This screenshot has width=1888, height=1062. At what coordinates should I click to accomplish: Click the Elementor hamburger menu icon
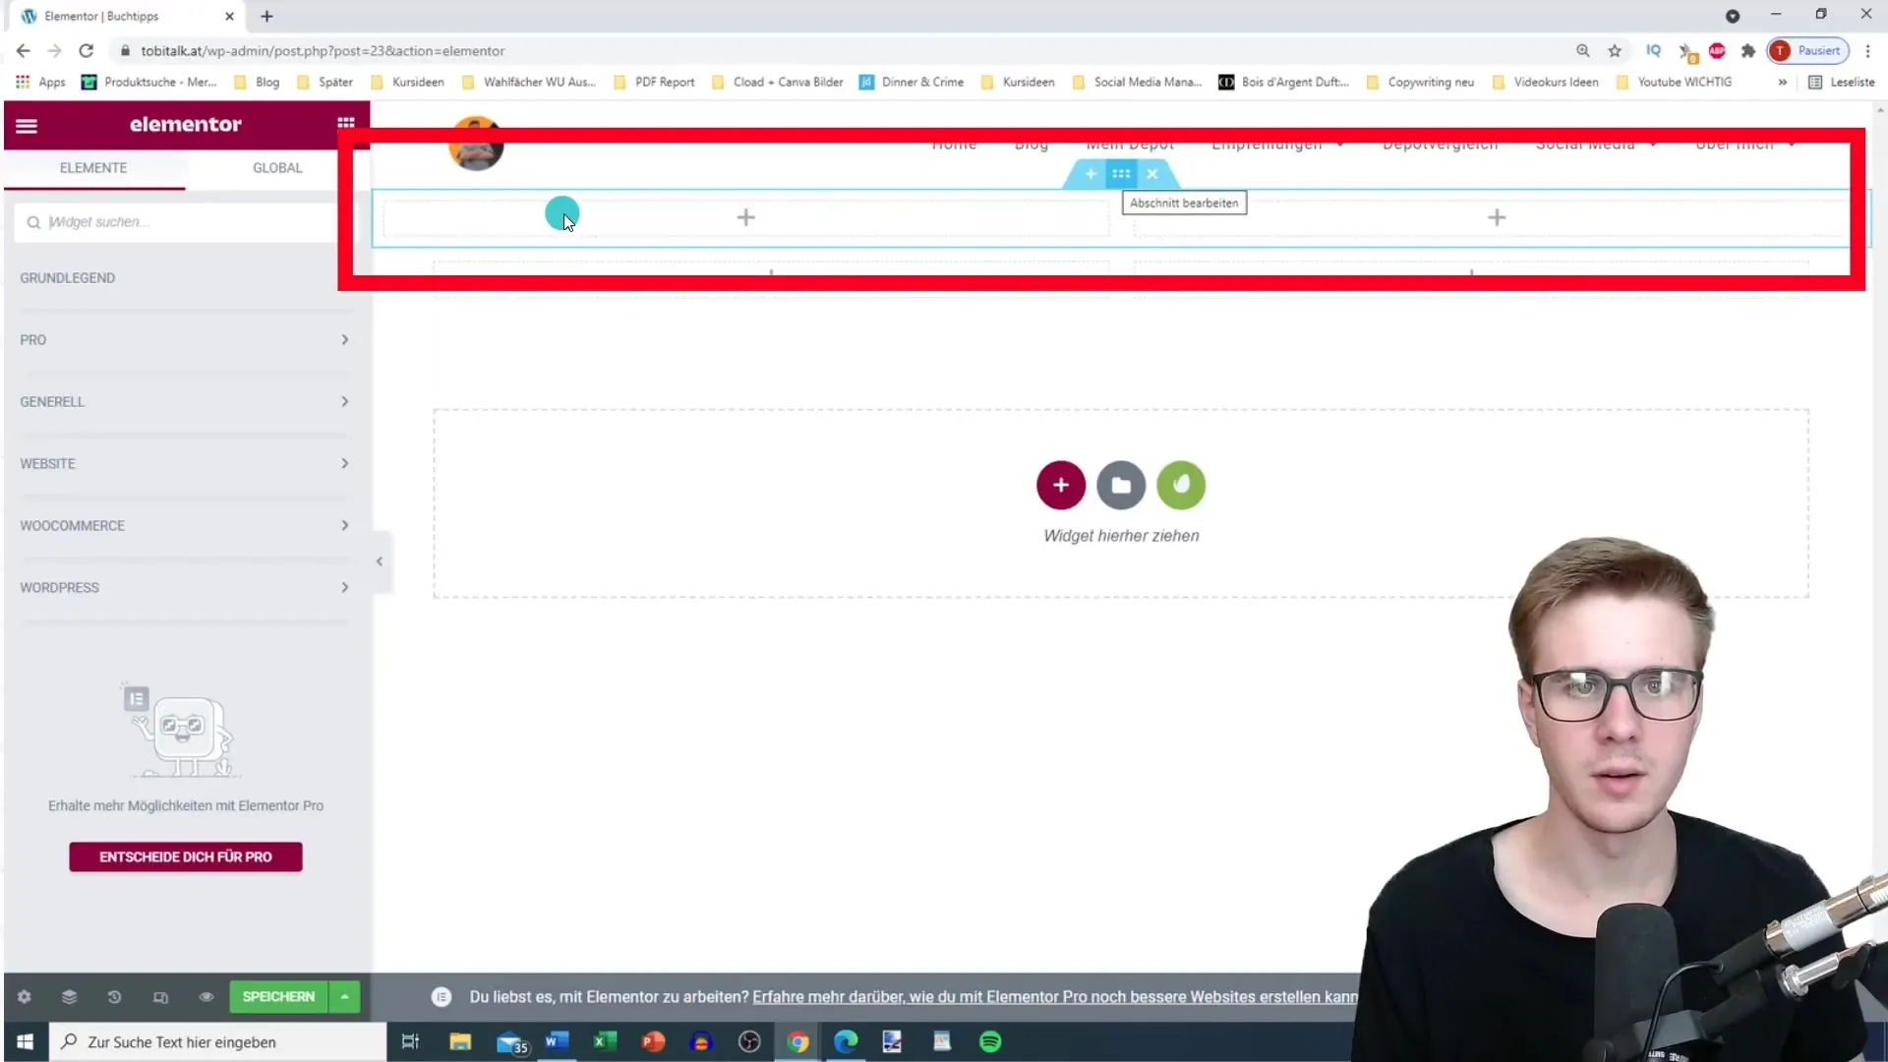pos(26,123)
